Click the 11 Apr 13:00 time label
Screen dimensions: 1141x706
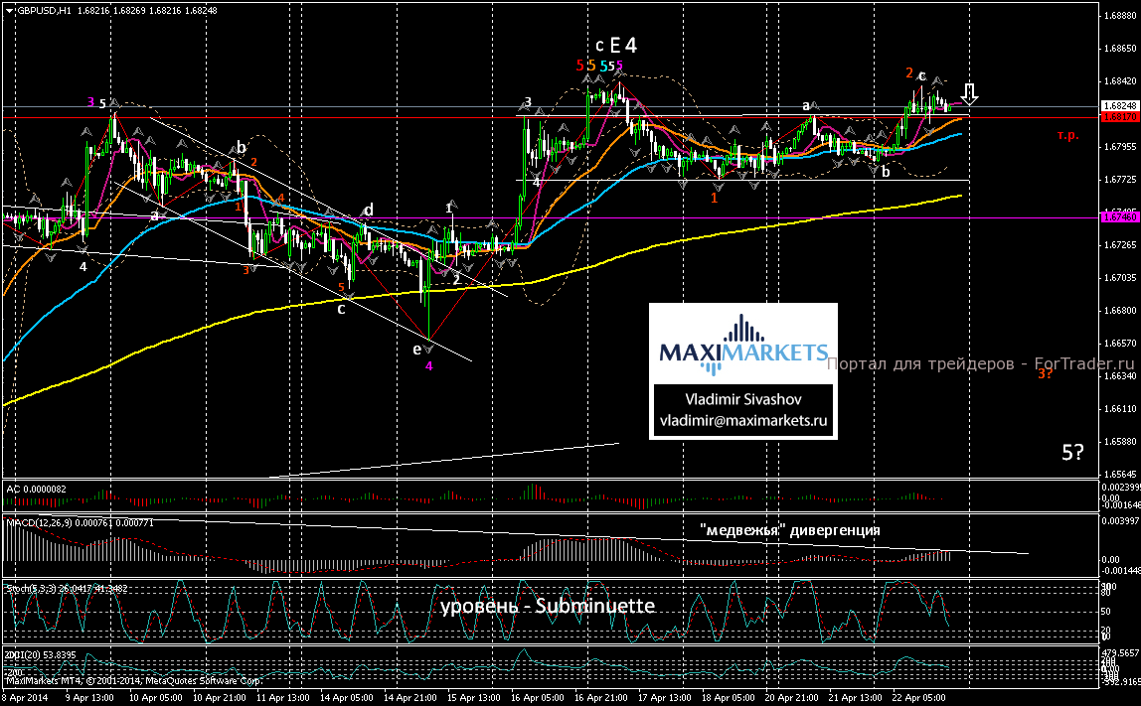(282, 698)
